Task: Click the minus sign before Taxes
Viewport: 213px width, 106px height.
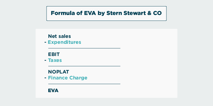Action: tap(45, 60)
